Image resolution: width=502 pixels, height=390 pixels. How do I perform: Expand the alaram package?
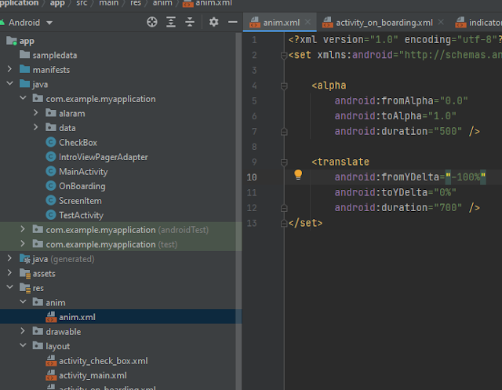(x=36, y=114)
